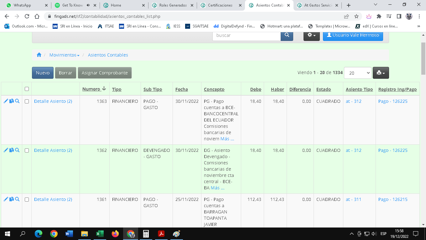Open Excel from the Windows taskbar
Image resolution: width=426 pixels, height=240 pixels.
pyautogui.click(x=100, y=234)
